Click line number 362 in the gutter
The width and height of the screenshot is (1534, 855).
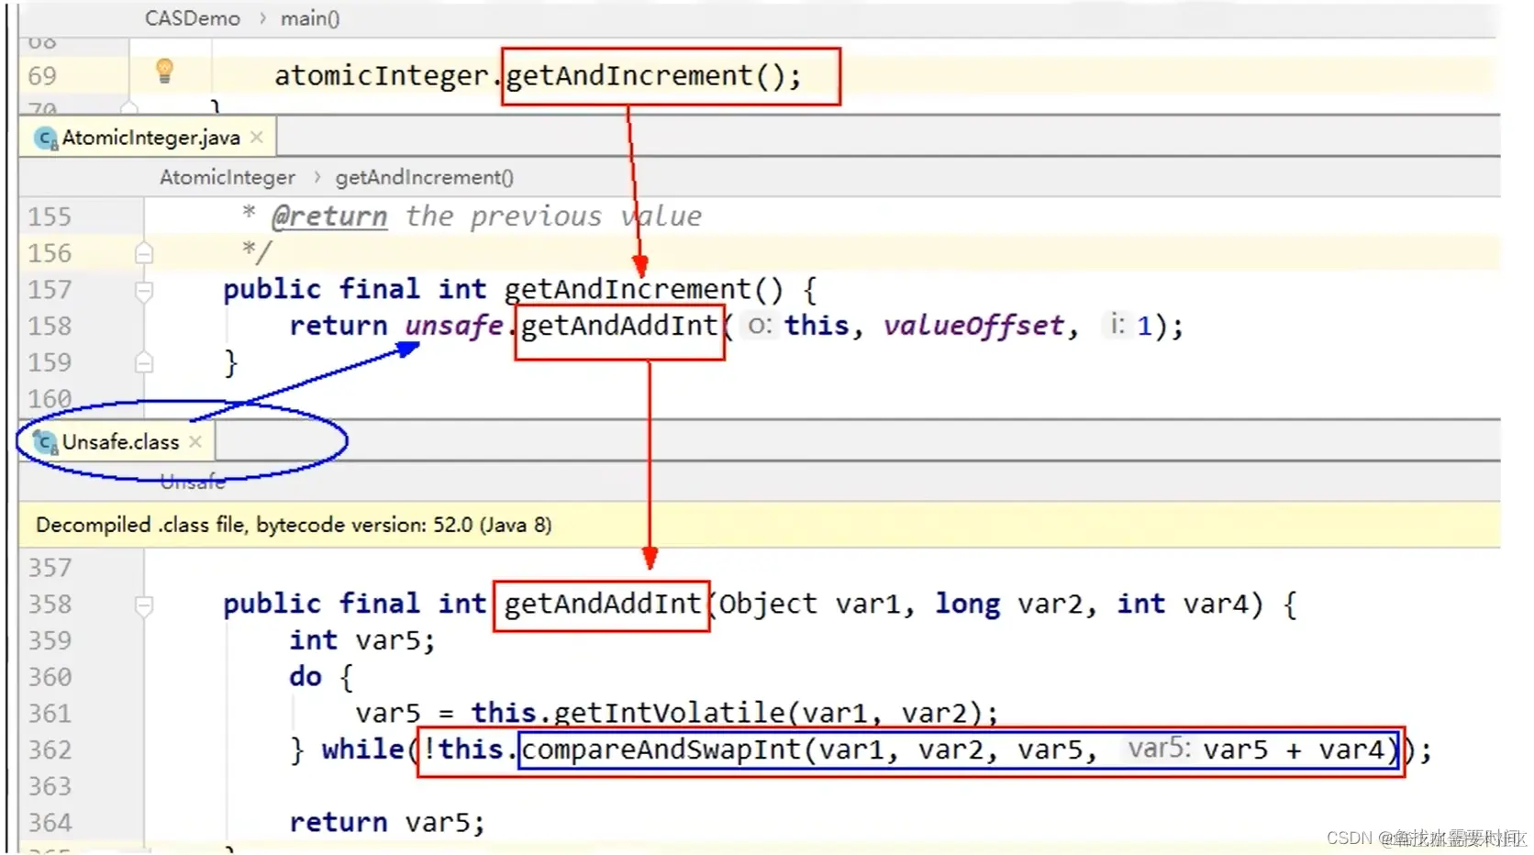click(x=50, y=750)
